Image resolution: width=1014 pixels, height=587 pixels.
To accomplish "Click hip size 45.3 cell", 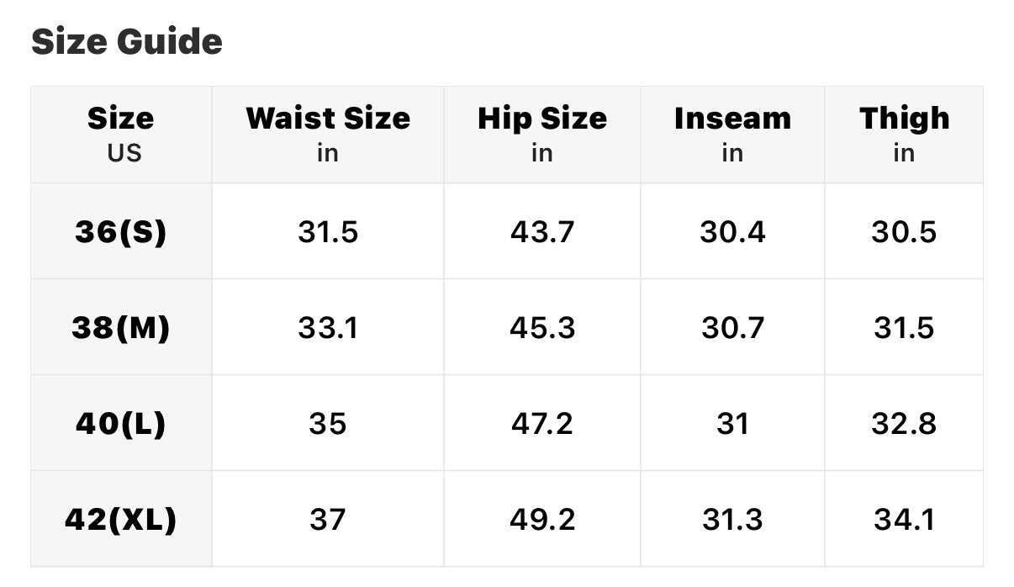I will tap(542, 327).
